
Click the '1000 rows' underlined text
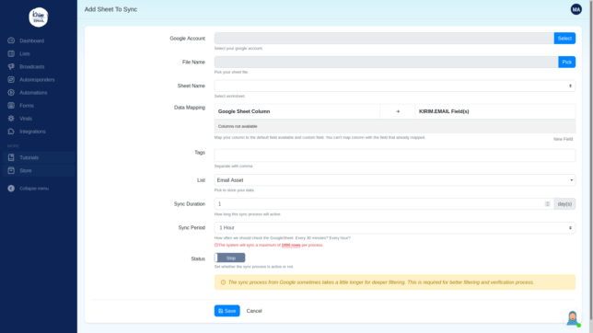(291, 245)
